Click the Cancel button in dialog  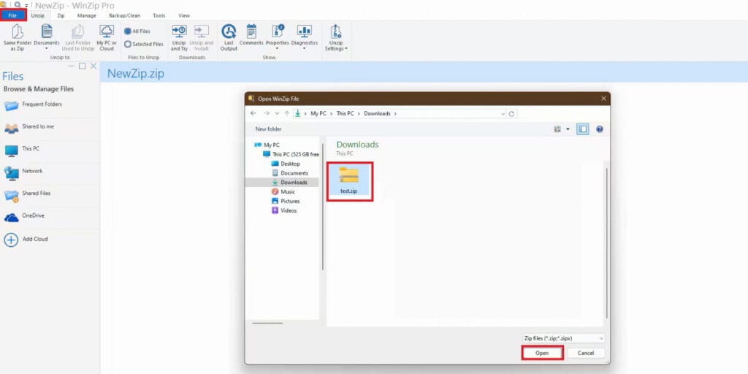(x=586, y=353)
